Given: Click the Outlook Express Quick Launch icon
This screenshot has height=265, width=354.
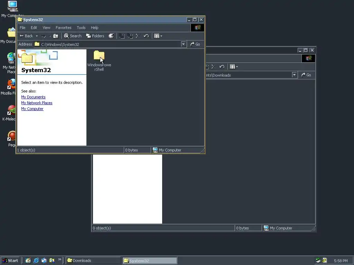Looking at the screenshot, I should 44,261.
